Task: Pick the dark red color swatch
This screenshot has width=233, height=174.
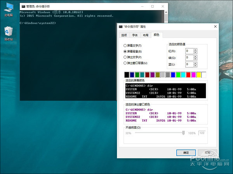Action: tap(147, 75)
